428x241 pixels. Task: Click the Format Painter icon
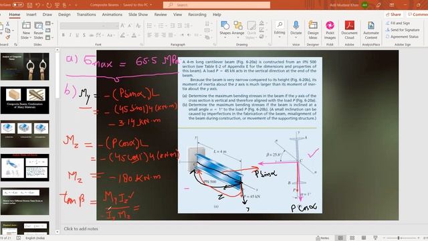click(7, 37)
